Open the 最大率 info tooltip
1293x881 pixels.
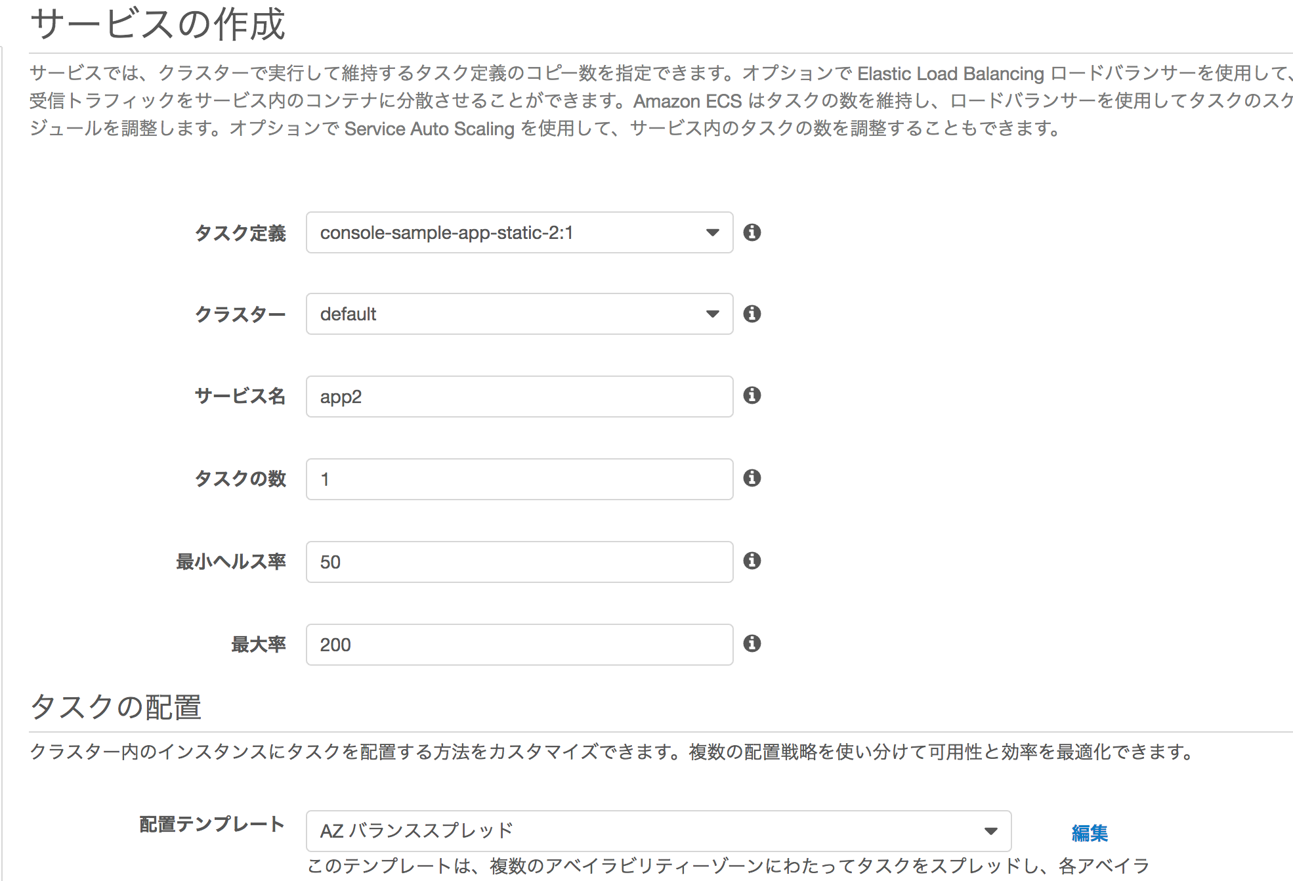click(x=753, y=644)
